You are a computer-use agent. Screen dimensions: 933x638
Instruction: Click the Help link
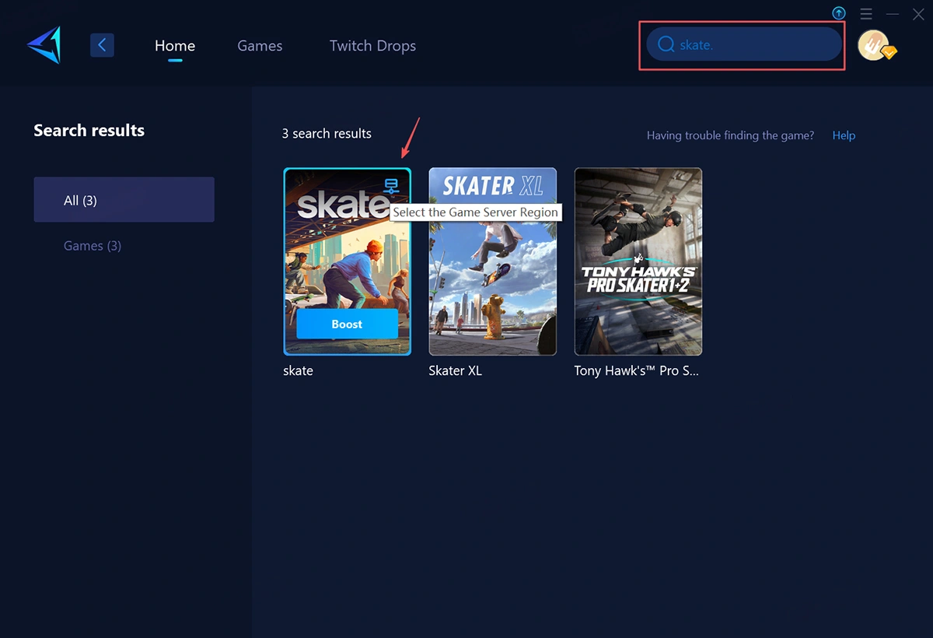pyautogui.click(x=844, y=135)
